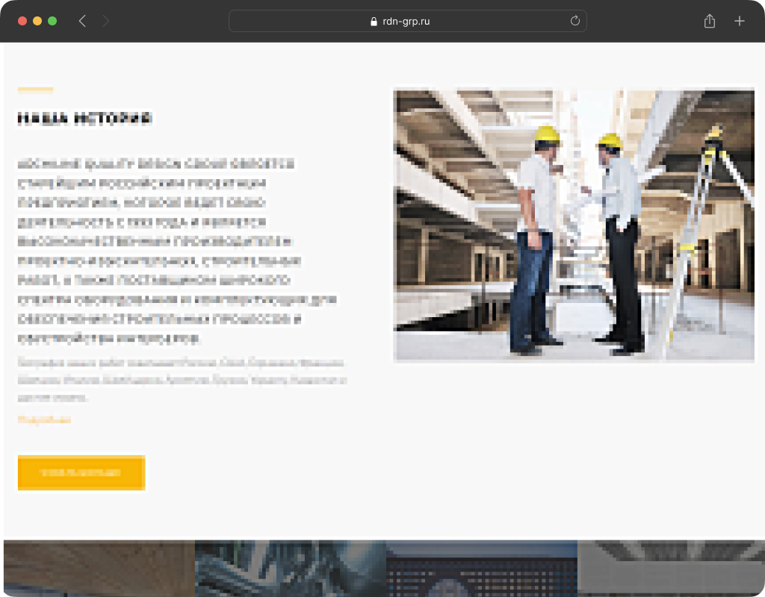Go back to the previous page
This screenshot has height=597, width=765.
pyautogui.click(x=82, y=22)
